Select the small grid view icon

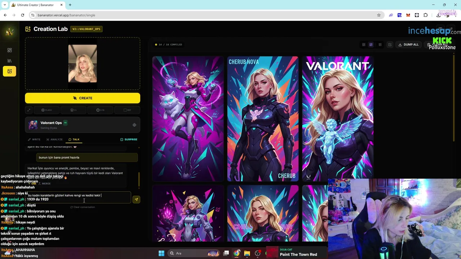[x=380, y=45]
